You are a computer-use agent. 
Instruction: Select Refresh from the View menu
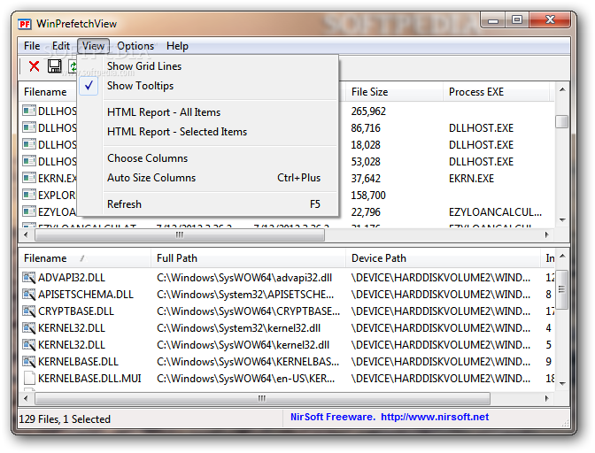coord(208,204)
